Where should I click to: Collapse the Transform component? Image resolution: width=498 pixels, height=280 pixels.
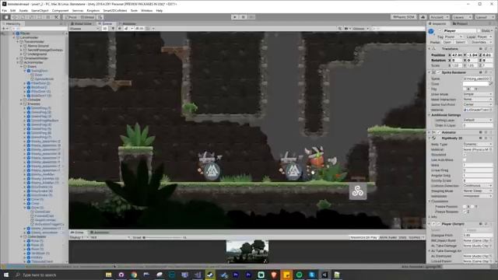click(x=430, y=49)
